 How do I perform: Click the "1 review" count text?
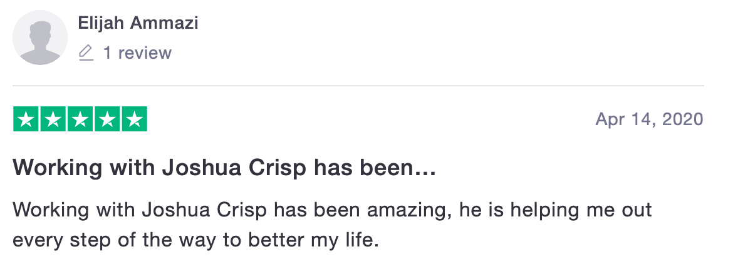coord(137,53)
